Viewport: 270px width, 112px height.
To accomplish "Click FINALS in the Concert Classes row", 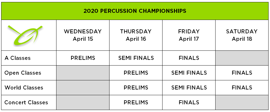I will click(x=189, y=102).
